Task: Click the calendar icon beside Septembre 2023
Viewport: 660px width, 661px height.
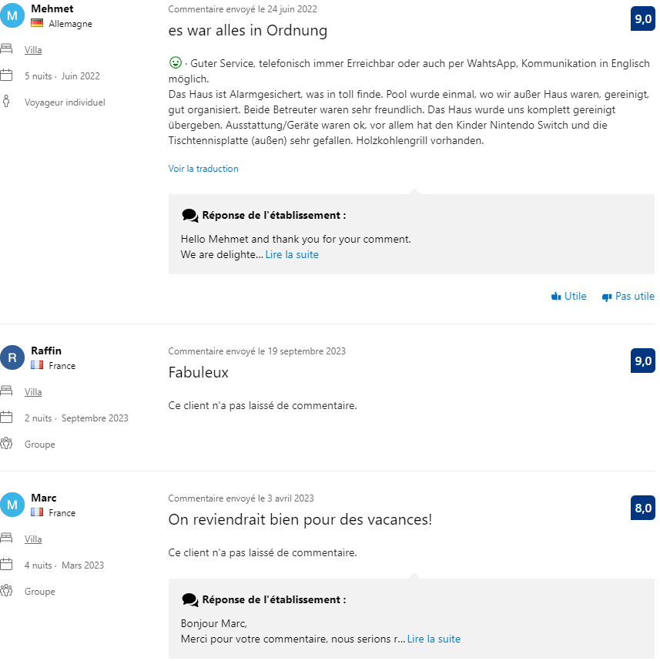Action: click(x=7, y=418)
